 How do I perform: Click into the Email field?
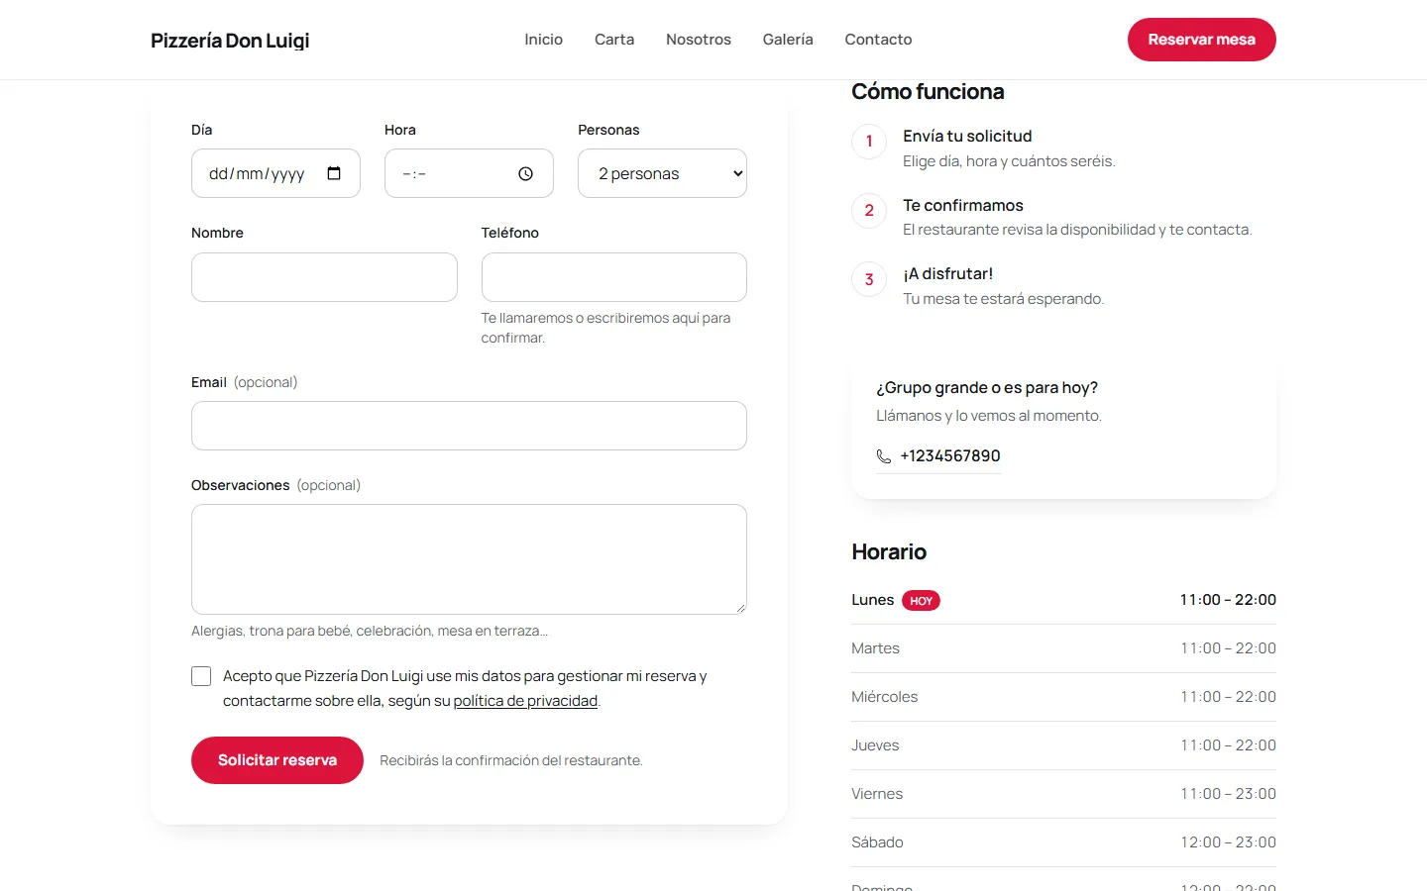(469, 426)
